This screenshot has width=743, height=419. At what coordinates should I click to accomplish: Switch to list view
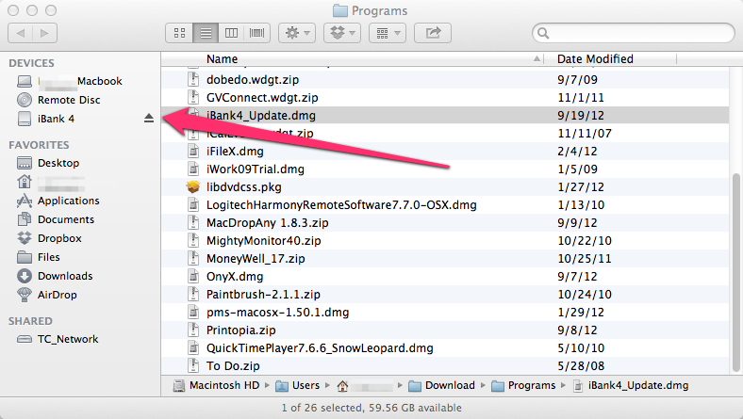tap(206, 33)
